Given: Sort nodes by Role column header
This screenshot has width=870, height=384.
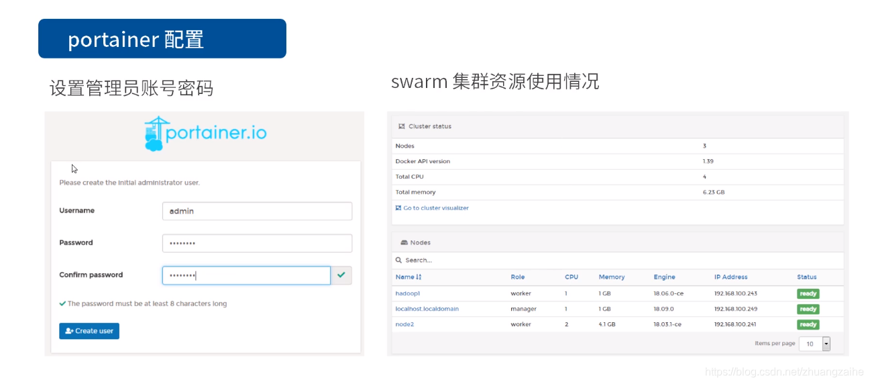Looking at the screenshot, I should (518, 277).
